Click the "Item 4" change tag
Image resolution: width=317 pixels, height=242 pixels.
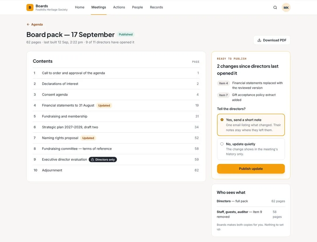pyautogui.click(x=223, y=83)
